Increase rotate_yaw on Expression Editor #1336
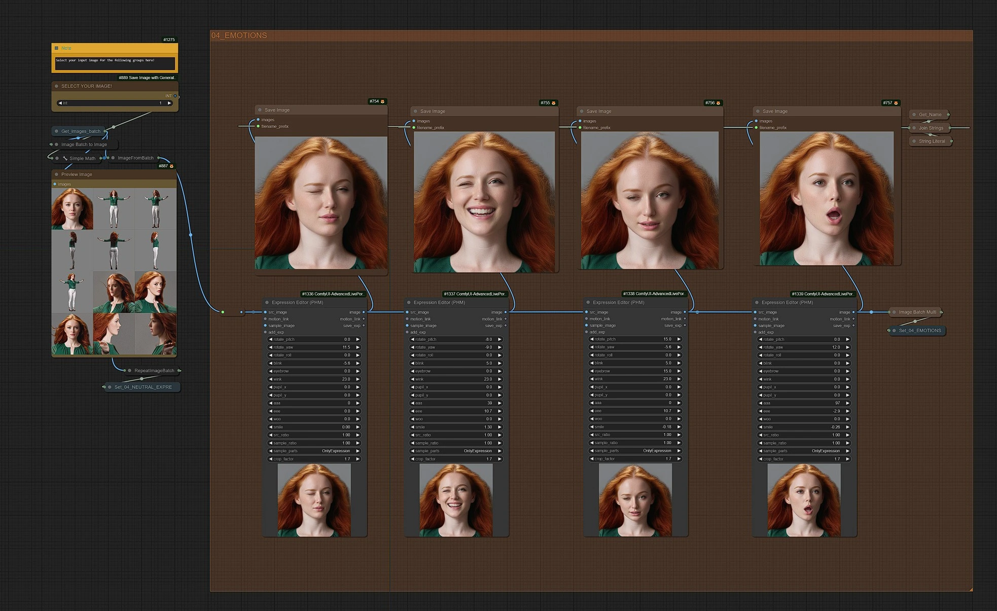Viewport: 997px width, 611px height. point(358,347)
